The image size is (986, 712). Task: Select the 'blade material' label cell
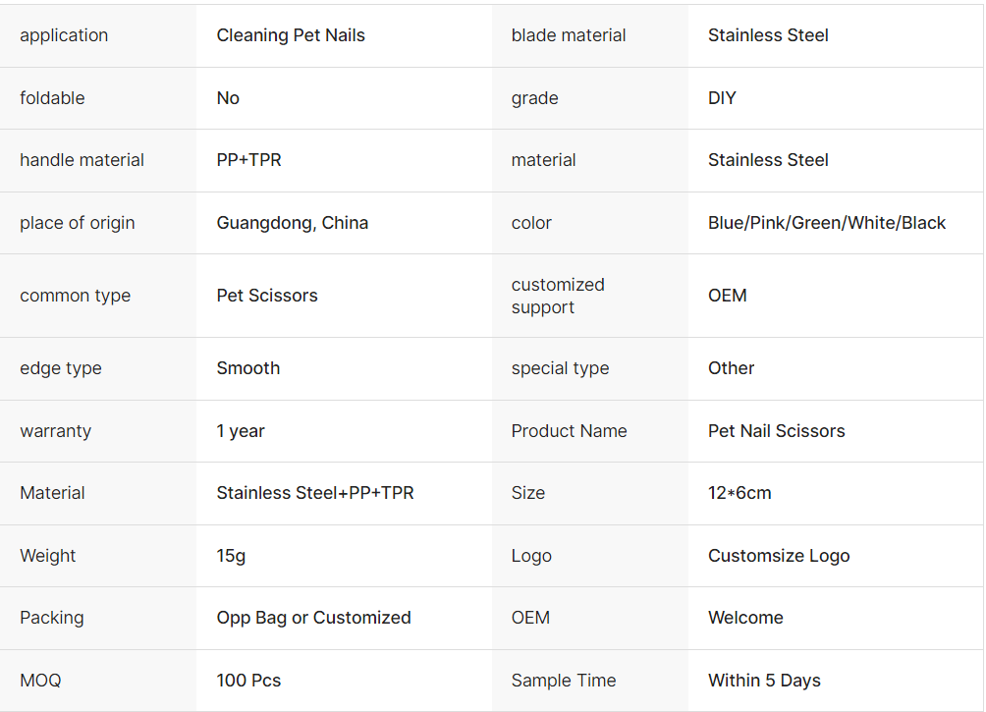[569, 35]
